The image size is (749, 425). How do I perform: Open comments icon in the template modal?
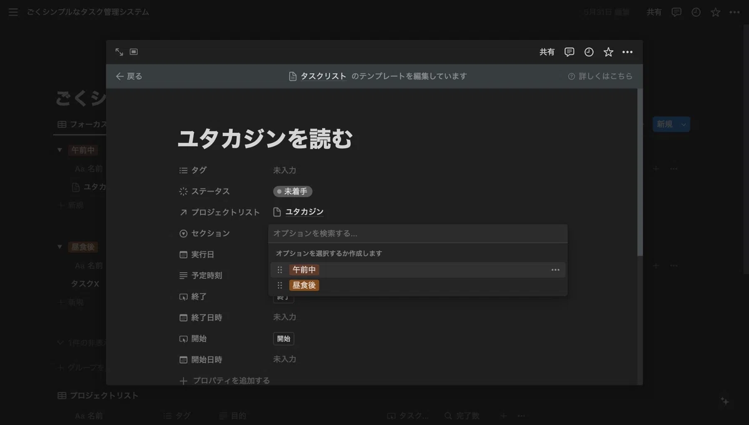click(569, 52)
